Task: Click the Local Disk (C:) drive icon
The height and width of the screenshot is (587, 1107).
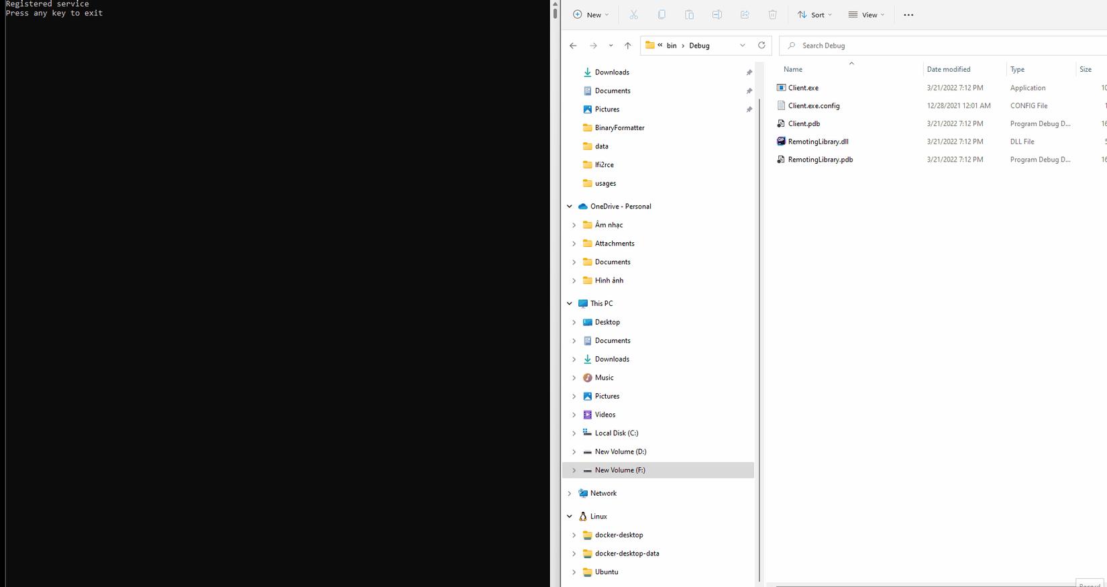Action: coord(588,433)
